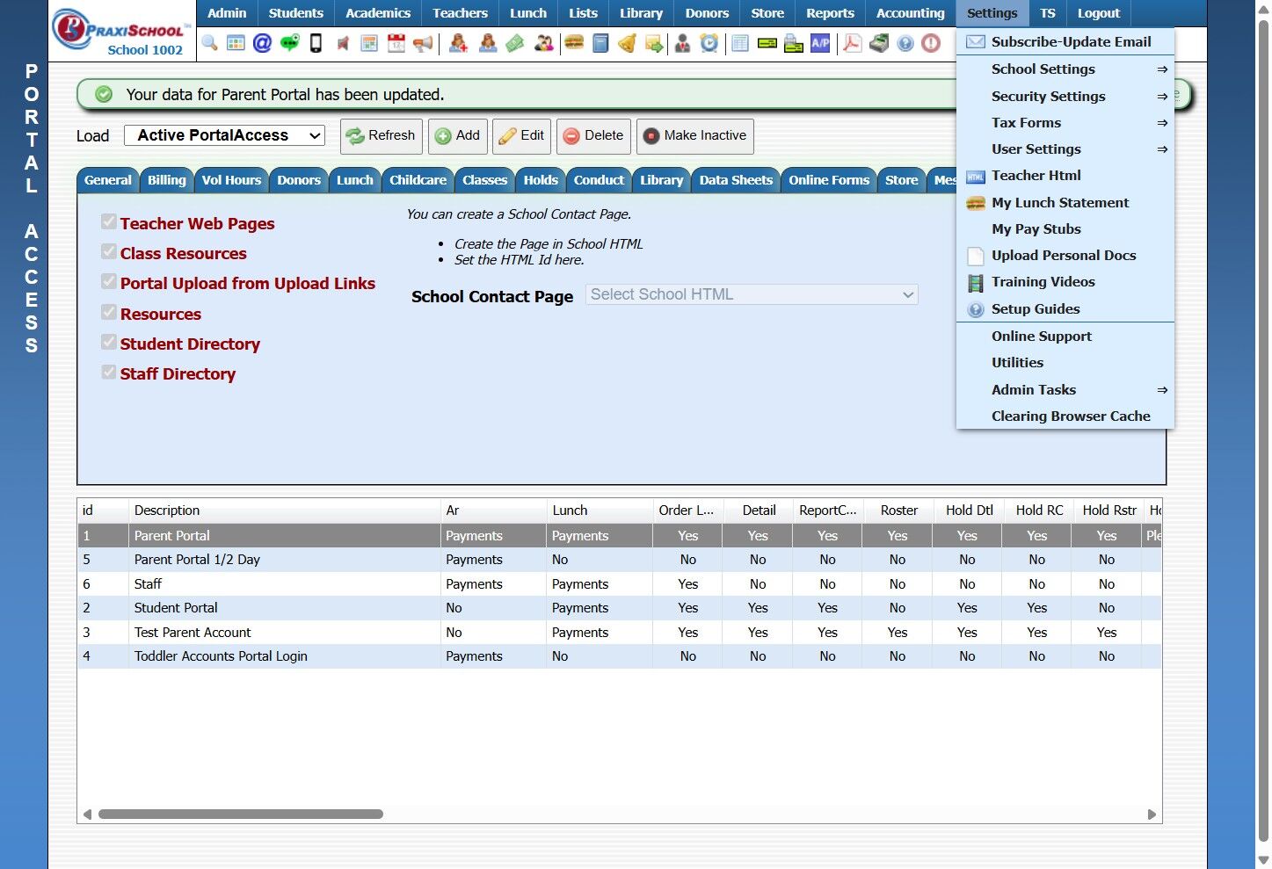Switch to the Billing tab

click(166, 180)
